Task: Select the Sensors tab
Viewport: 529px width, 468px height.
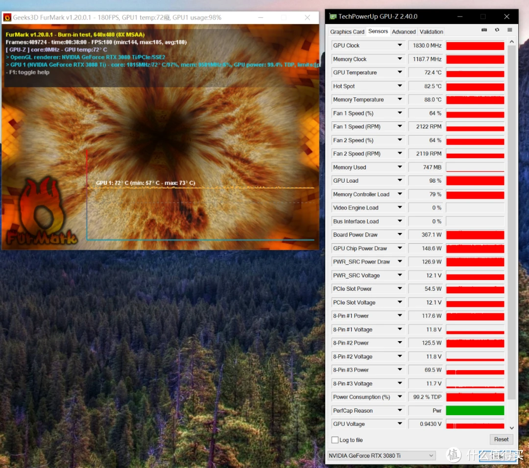Action: (378, 31)
